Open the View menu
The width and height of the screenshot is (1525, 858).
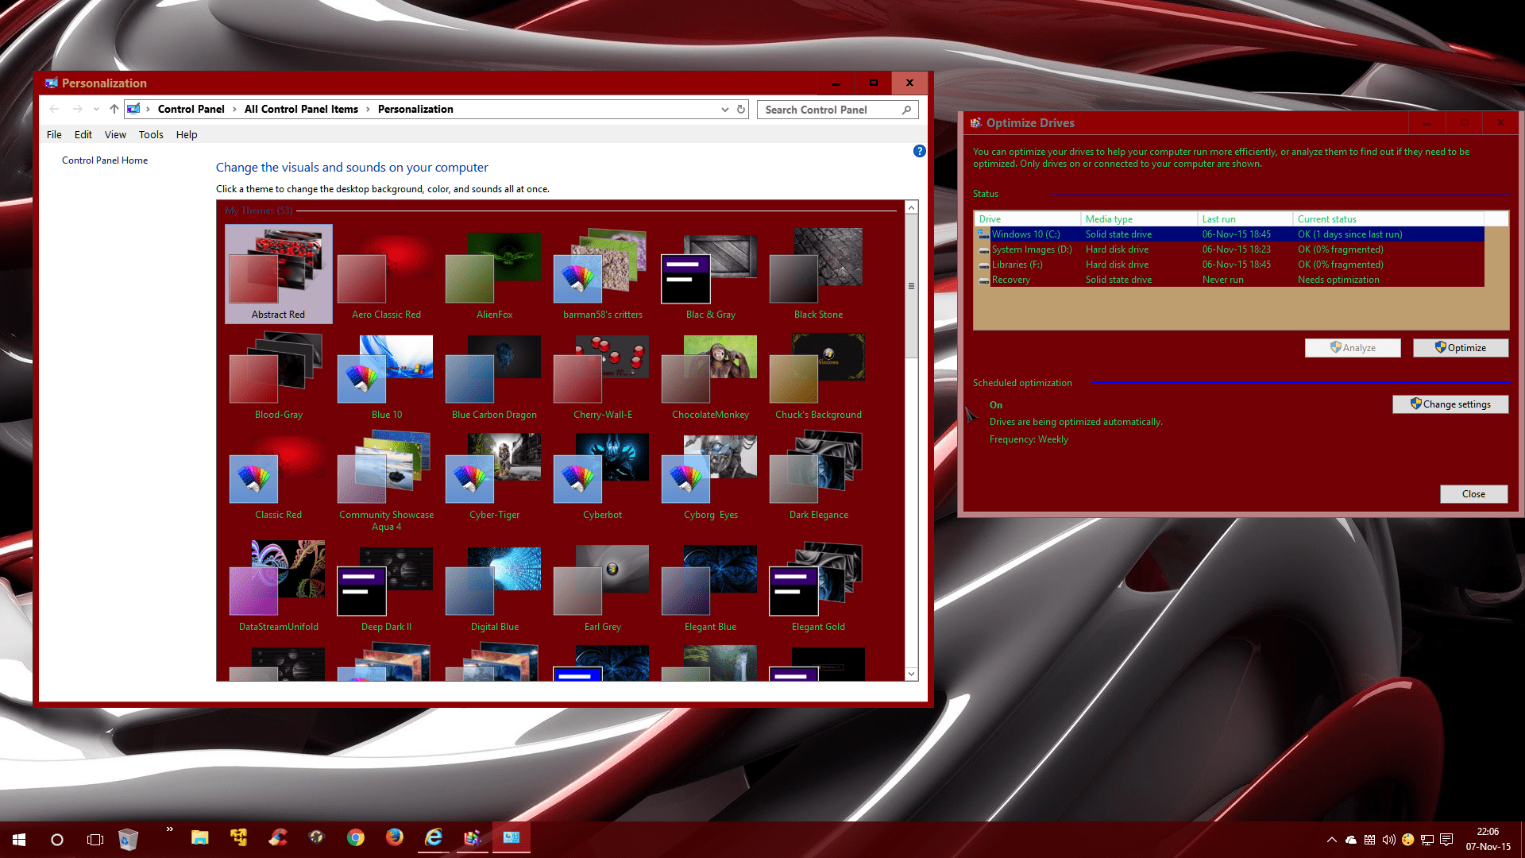pyautogui.click(x=115, y=135)
